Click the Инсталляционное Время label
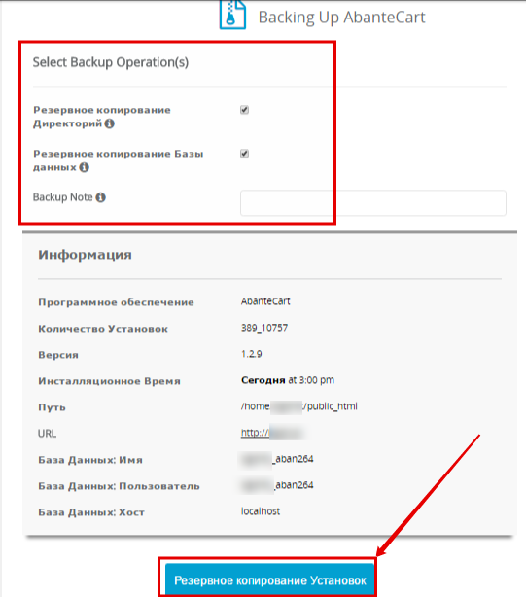This screenshot has height=597, width=526. pyautogui.click(x=109, y=381)
